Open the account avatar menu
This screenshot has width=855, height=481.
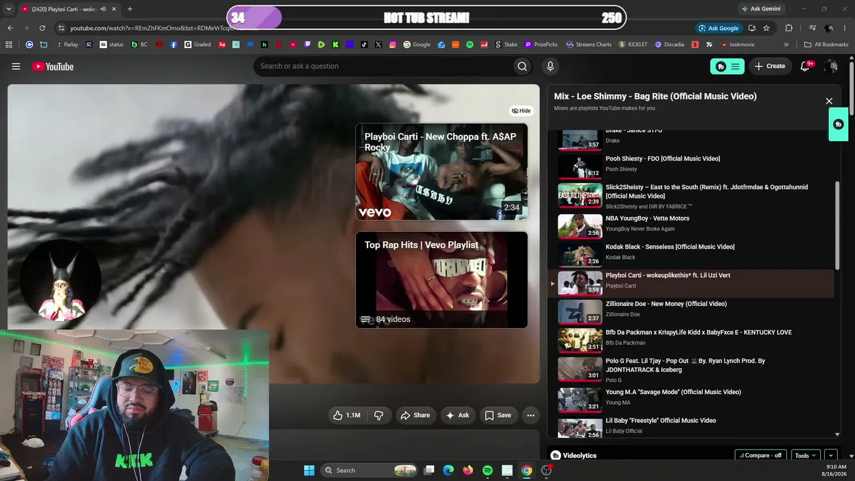click(831, 66)
